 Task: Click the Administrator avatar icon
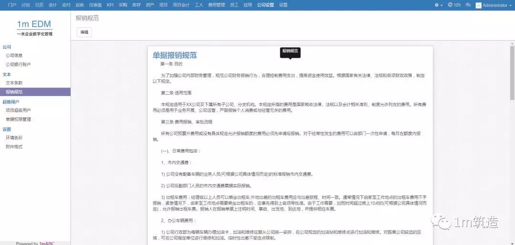click(x=479, y=5)
